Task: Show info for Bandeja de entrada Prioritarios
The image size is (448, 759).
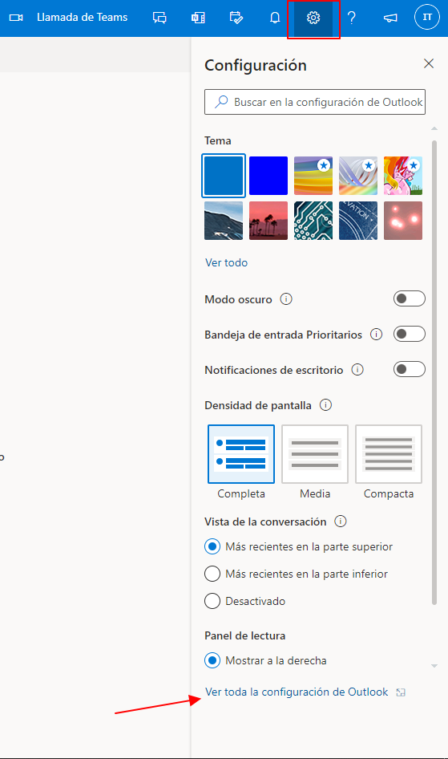Action: (376, 335)
